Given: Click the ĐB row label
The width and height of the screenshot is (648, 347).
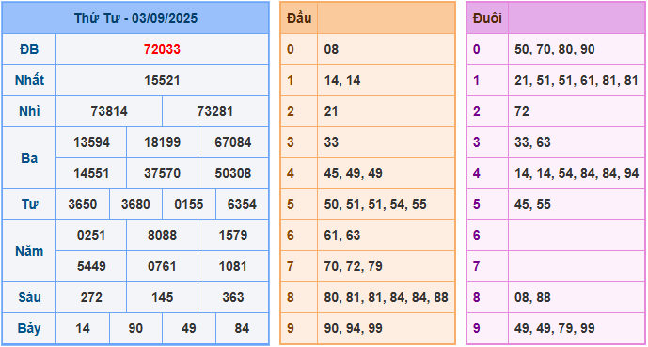Looking at the screenshot, I should coord(29,49).
